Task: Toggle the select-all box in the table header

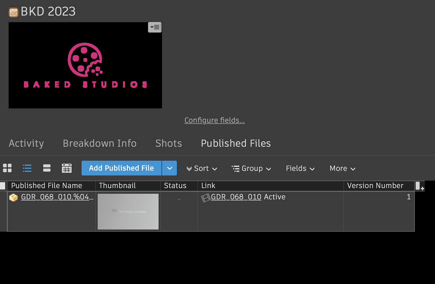Action: [3, 186]
